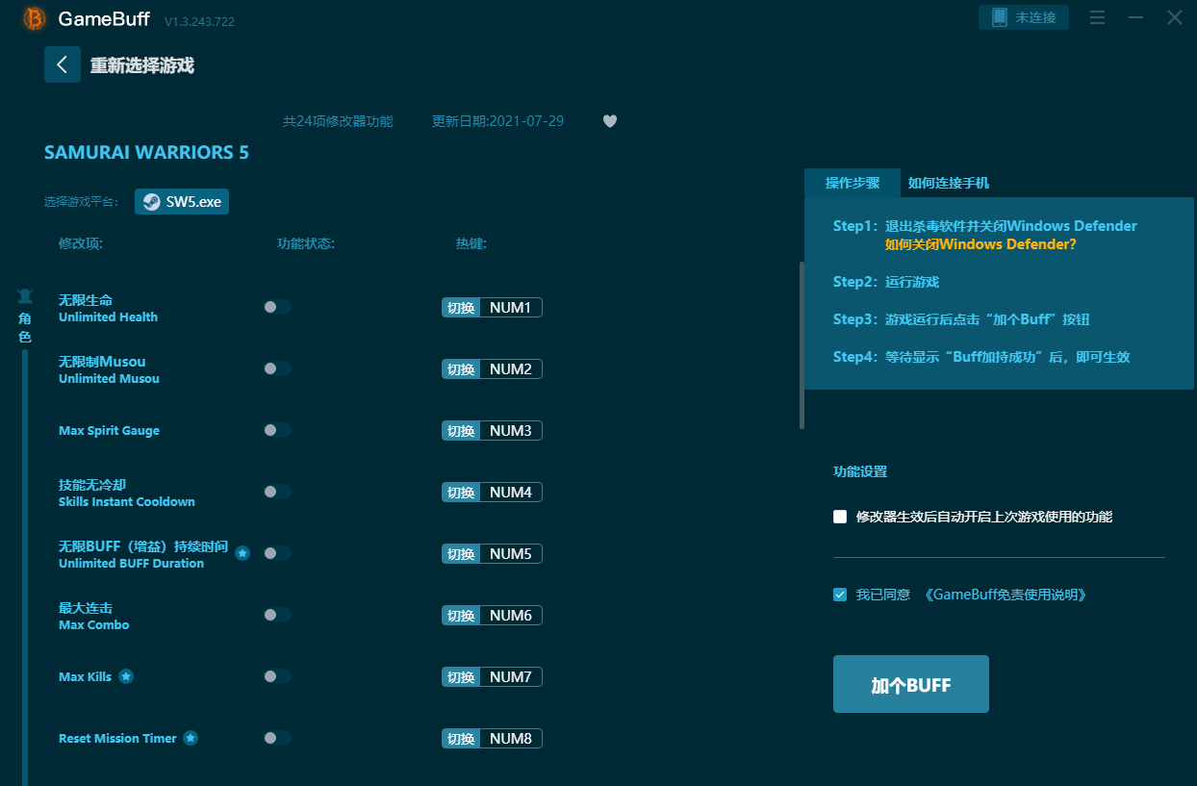Toggle Skills Instant Cooldown switch
Viewport: 1197px width, 786px height.
click(x=277, y=492)
